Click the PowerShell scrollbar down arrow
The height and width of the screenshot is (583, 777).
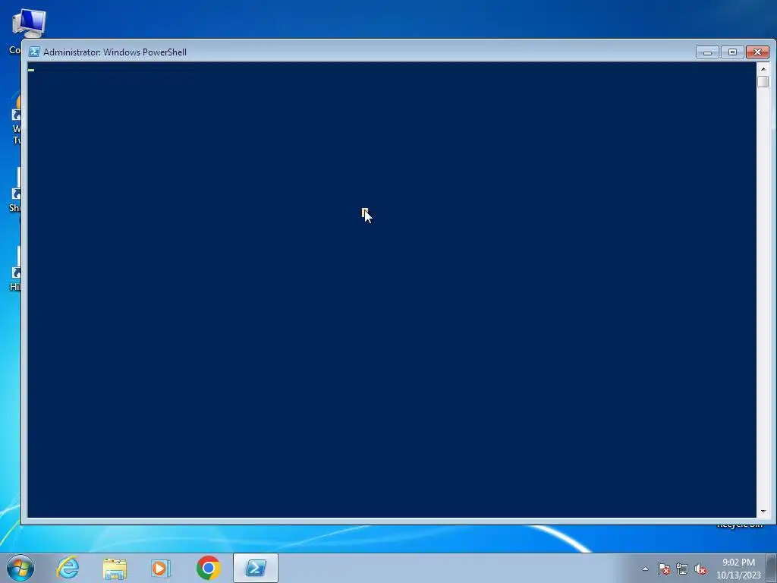pos(763,511)
